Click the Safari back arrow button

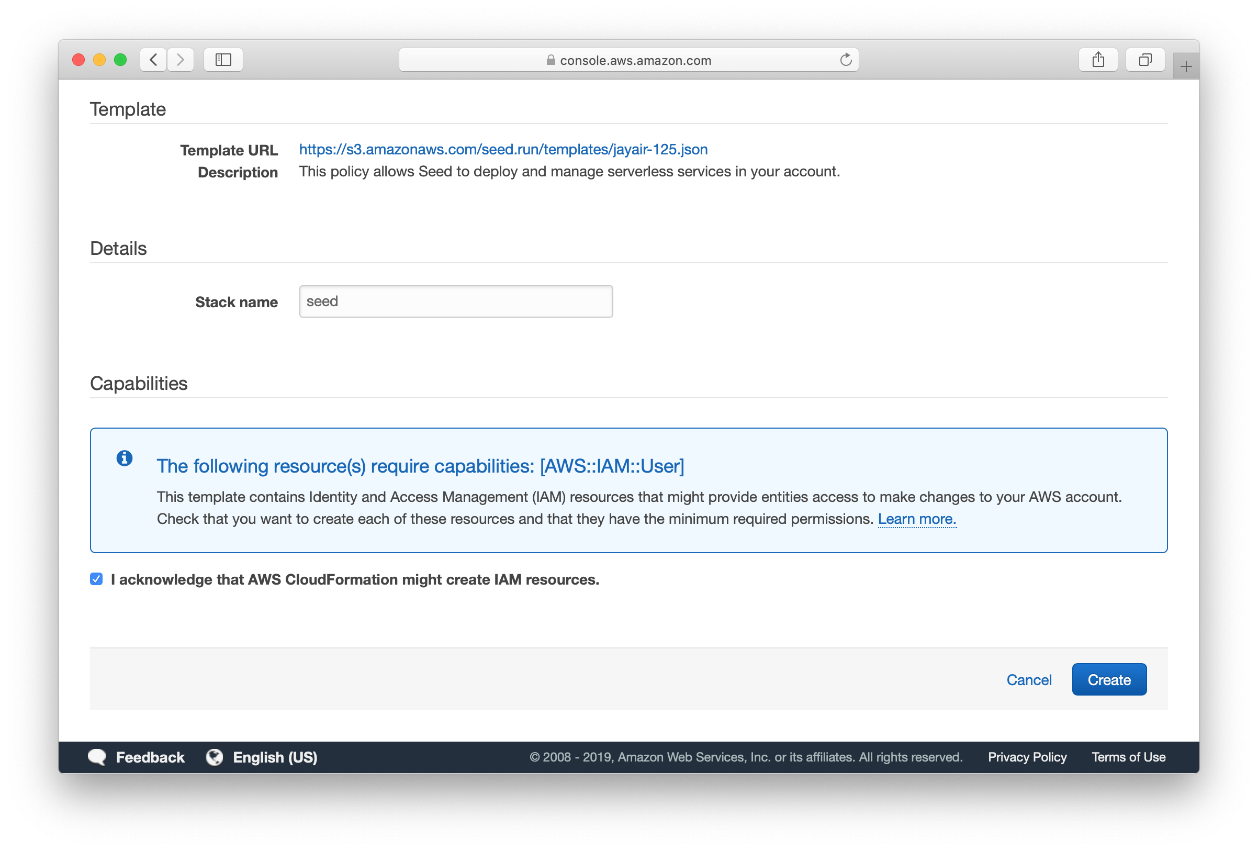pyautogui.click(x=153, y=60)
